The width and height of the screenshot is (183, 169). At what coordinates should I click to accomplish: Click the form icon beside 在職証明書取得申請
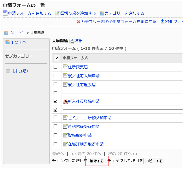click(x=65, y=144)
